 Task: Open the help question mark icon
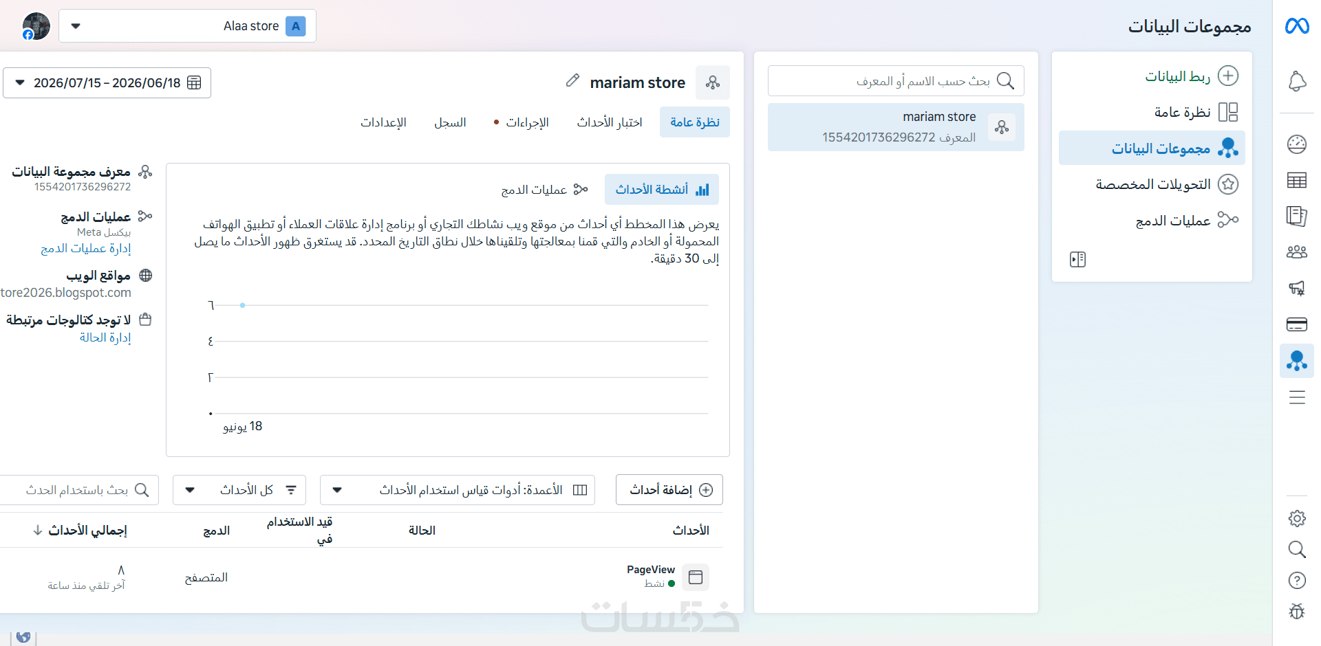pyautogui.click(x=1297, y=581)
